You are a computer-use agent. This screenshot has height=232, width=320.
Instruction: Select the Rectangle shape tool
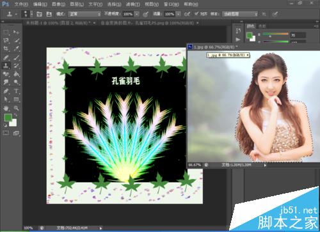tap(16, 100)
